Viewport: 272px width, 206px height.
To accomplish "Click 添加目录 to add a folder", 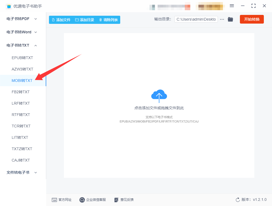I will point(85,20).
